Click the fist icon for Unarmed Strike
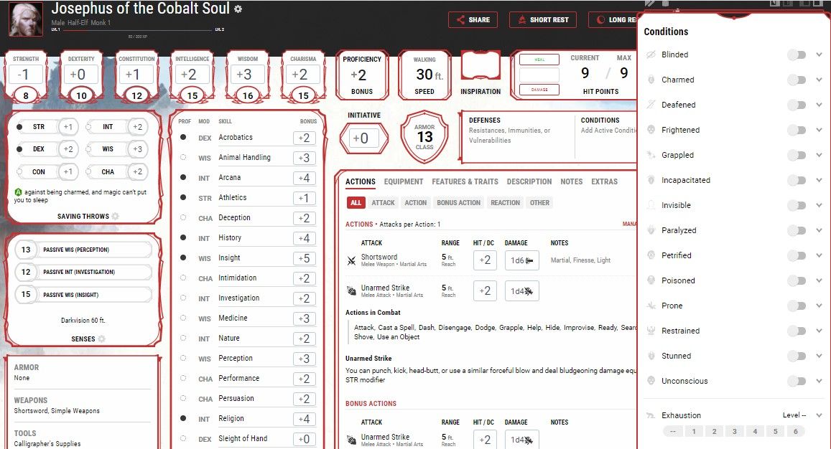The image size is (831, 449). coord(351,288)
